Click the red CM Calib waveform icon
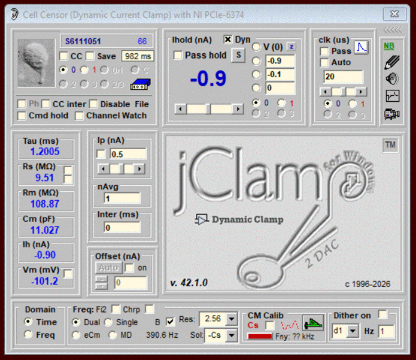 point(290,325)
